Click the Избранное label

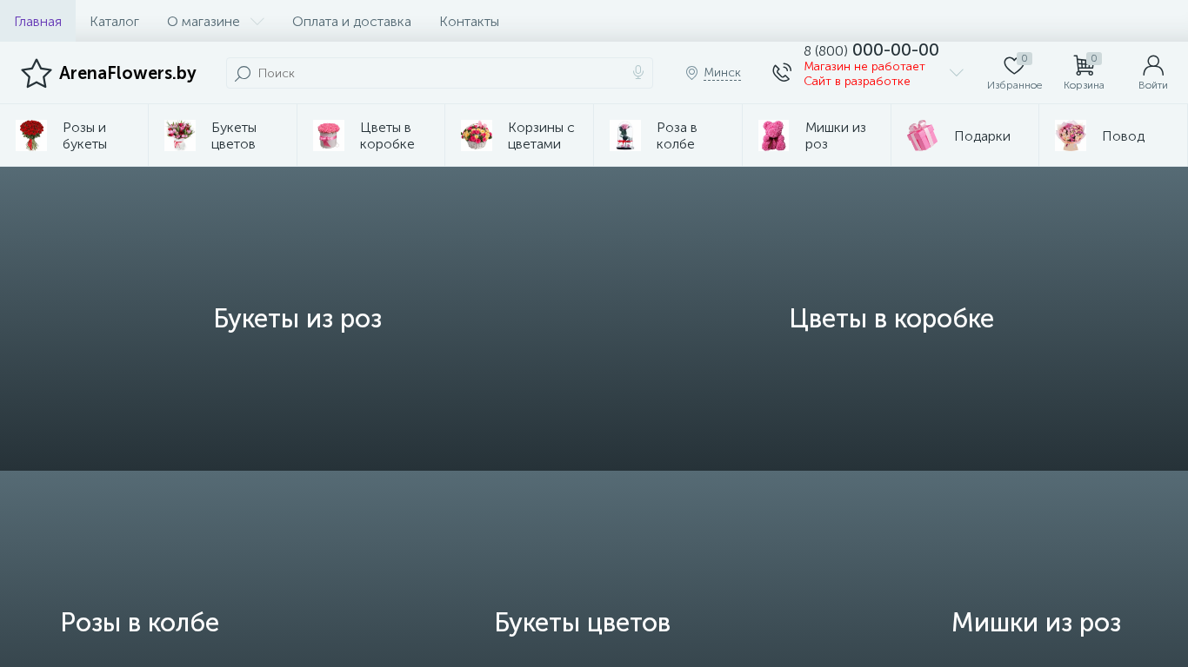(1014, 85)
